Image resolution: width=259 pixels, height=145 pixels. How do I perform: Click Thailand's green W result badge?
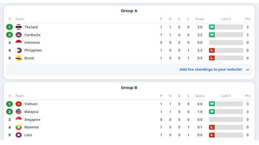(212, 27)
